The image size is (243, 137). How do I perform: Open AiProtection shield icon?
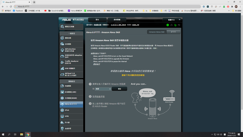(62, 50)
